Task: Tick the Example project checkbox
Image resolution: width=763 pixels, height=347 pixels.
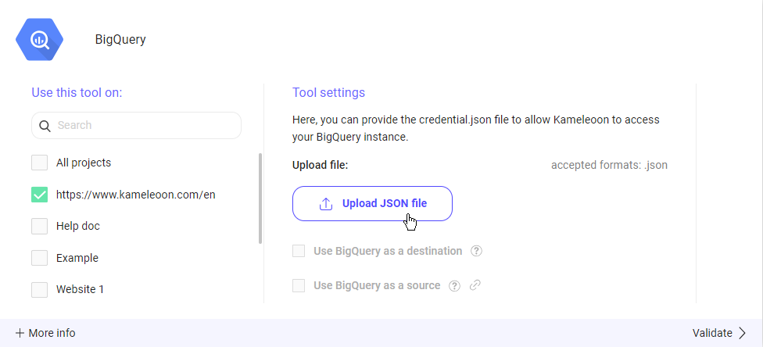Action: tap(39, 258)
